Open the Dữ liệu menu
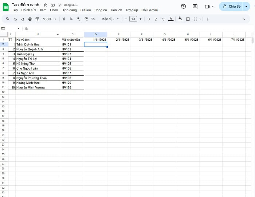Screen dimensions: 255x197 pyautogui.click(x=86, y=10)
